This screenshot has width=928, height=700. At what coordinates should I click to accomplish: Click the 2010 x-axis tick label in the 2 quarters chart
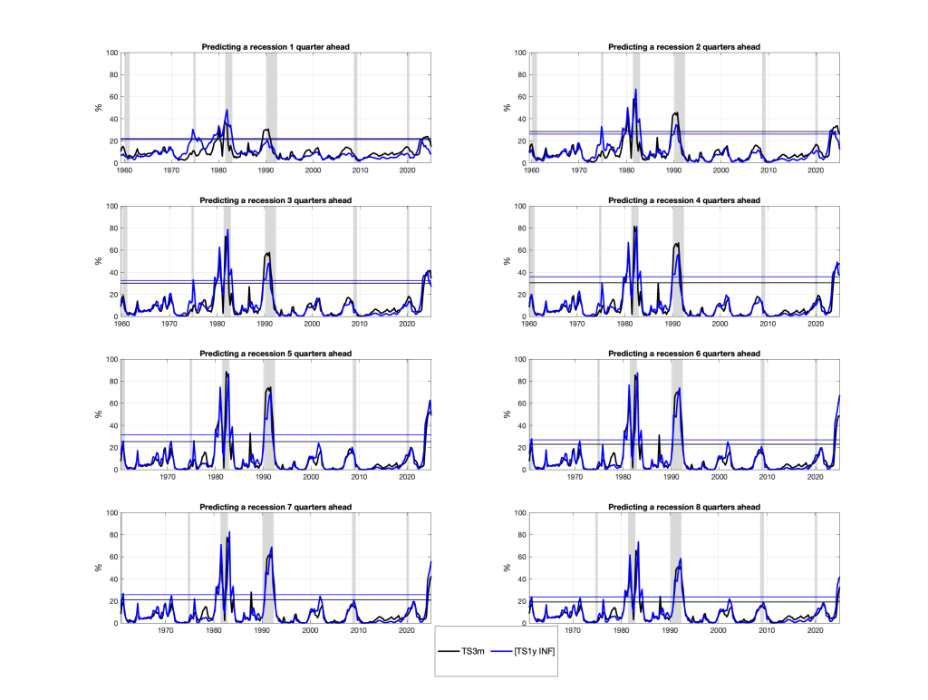(768, 170)
